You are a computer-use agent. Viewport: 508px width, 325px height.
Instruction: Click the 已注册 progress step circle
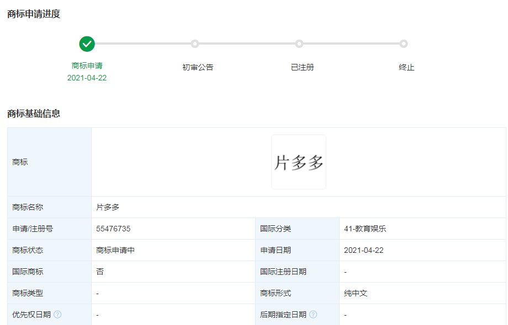point(299,44)
